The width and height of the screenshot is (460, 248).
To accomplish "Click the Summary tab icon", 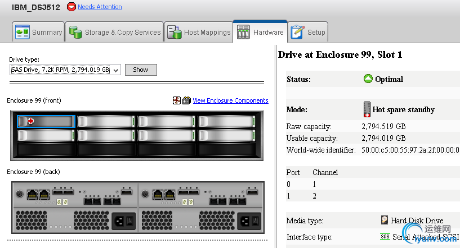I will pos(23,32).
